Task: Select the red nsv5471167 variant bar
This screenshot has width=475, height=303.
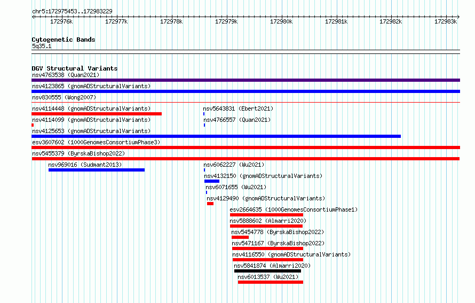Action: 267,248
